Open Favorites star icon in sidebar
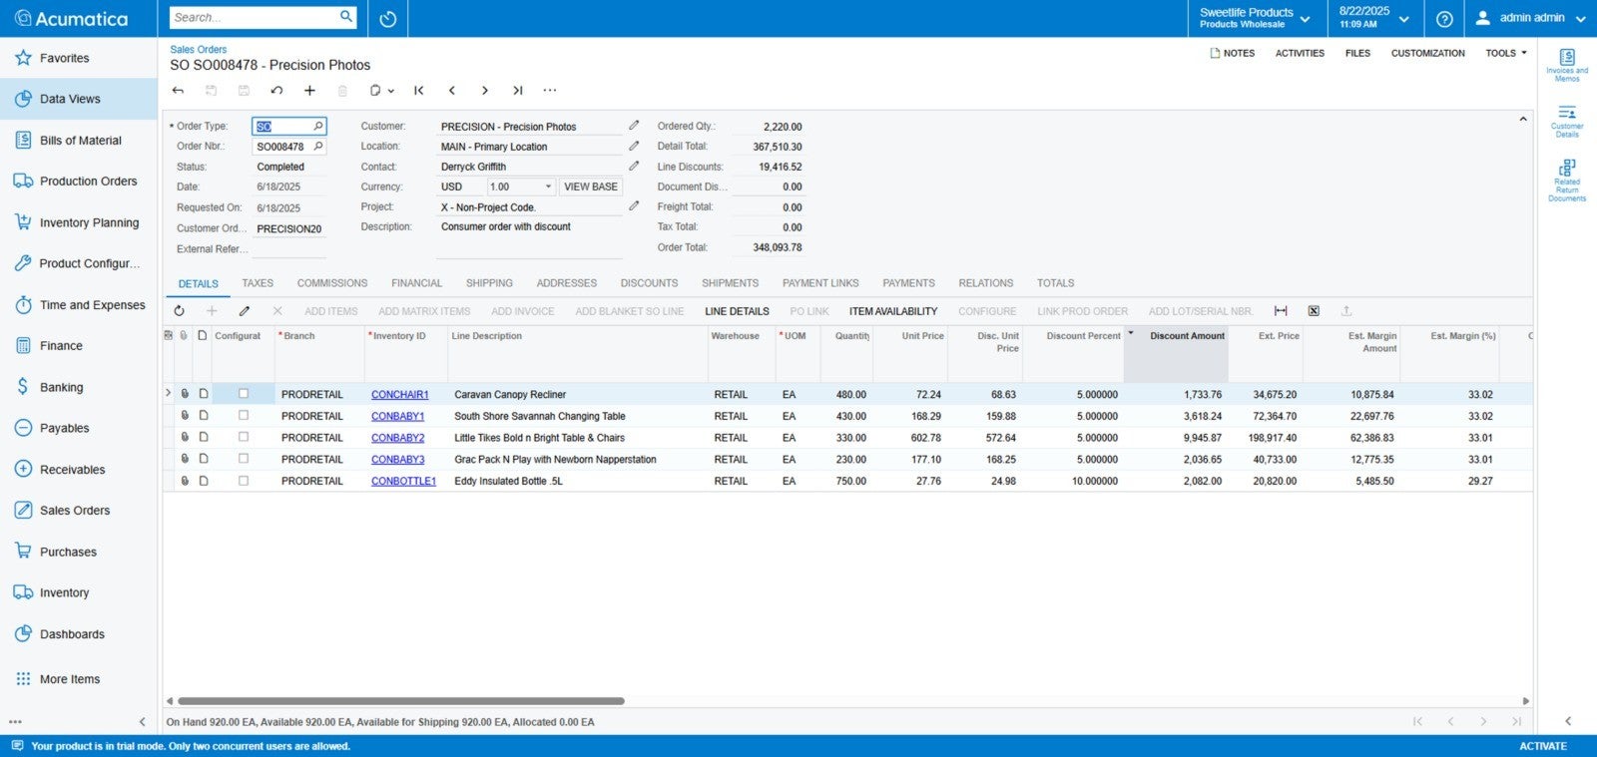1597x757 pixels. pos(23,58)
